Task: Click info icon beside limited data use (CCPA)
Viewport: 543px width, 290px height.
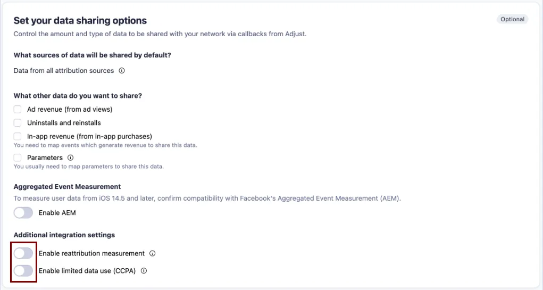Action: 144,271
